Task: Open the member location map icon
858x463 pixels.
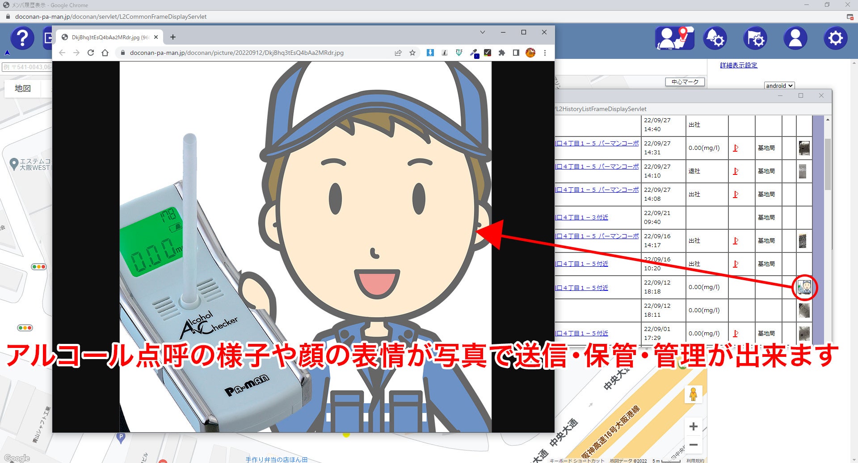Action: [x=675, y=38]
